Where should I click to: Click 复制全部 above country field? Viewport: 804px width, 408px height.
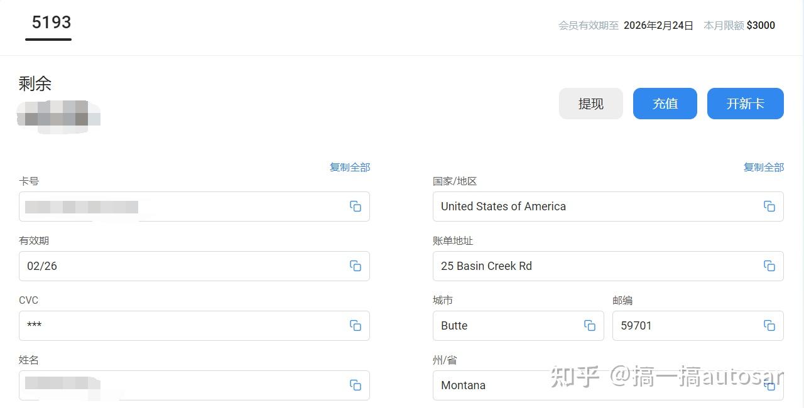point(764,167)
